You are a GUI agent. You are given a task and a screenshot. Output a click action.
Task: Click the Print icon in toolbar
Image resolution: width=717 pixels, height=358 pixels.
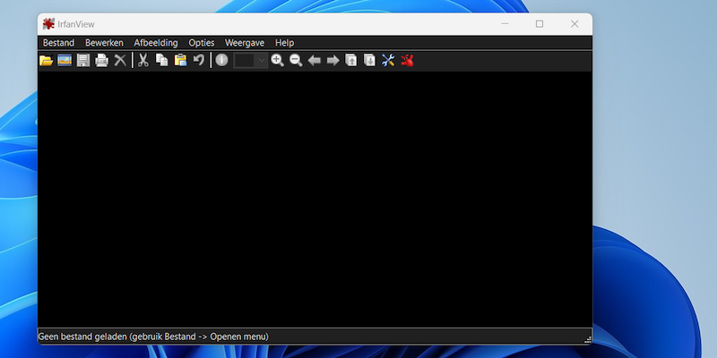click(x=102, y=61)
